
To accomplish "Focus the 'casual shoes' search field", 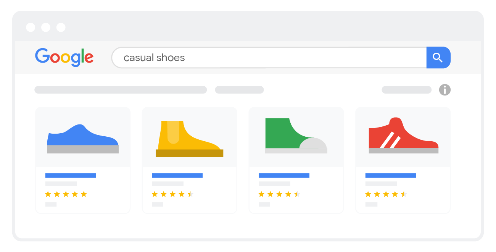I will pos(267,58).
